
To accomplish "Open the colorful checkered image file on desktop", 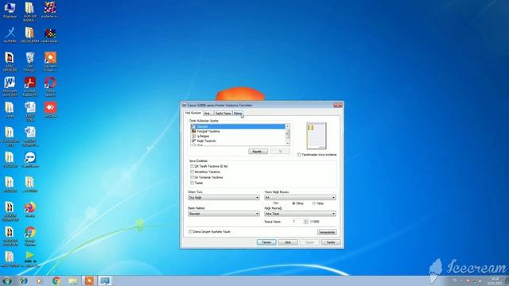I will (50, 35).
